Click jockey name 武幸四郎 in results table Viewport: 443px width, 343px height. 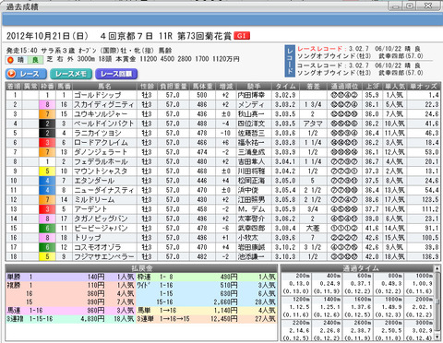[251, 229]
